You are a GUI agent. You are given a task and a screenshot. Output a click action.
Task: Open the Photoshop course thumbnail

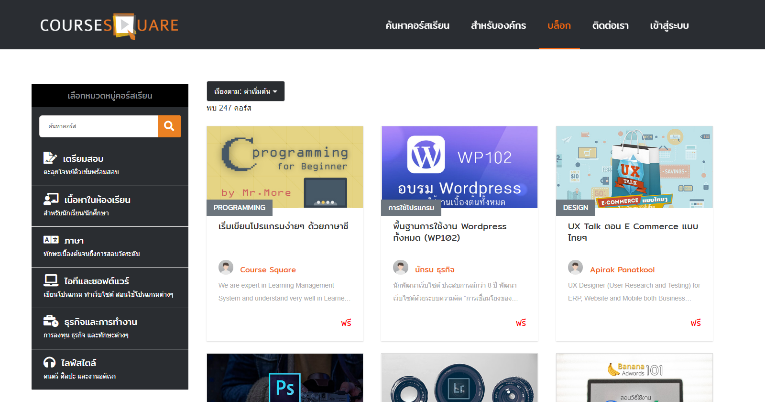pos(285,378)
